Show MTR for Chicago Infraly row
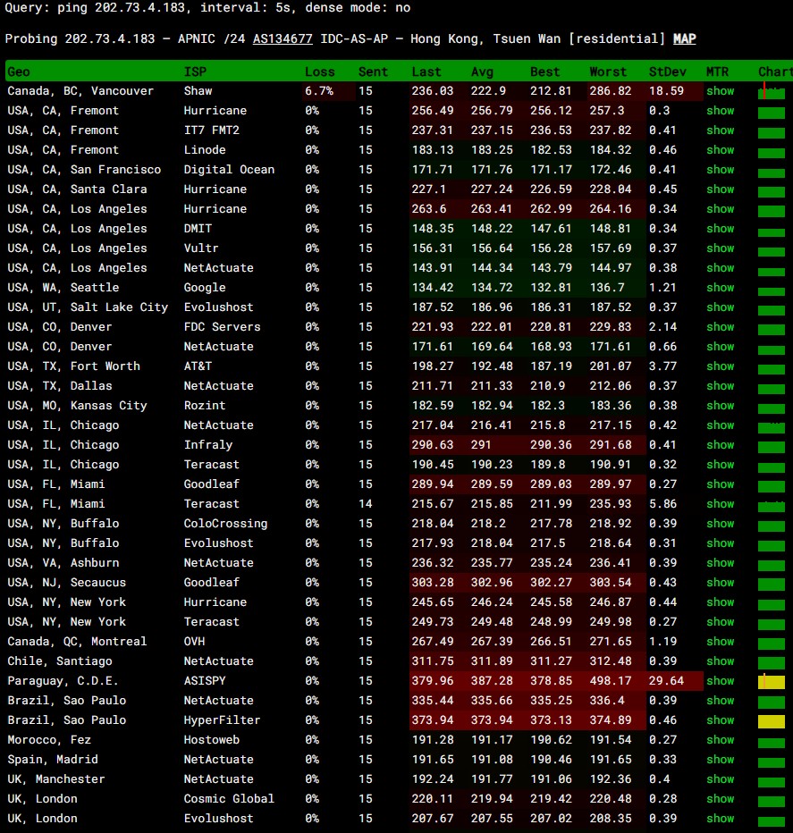 point(721,445)
